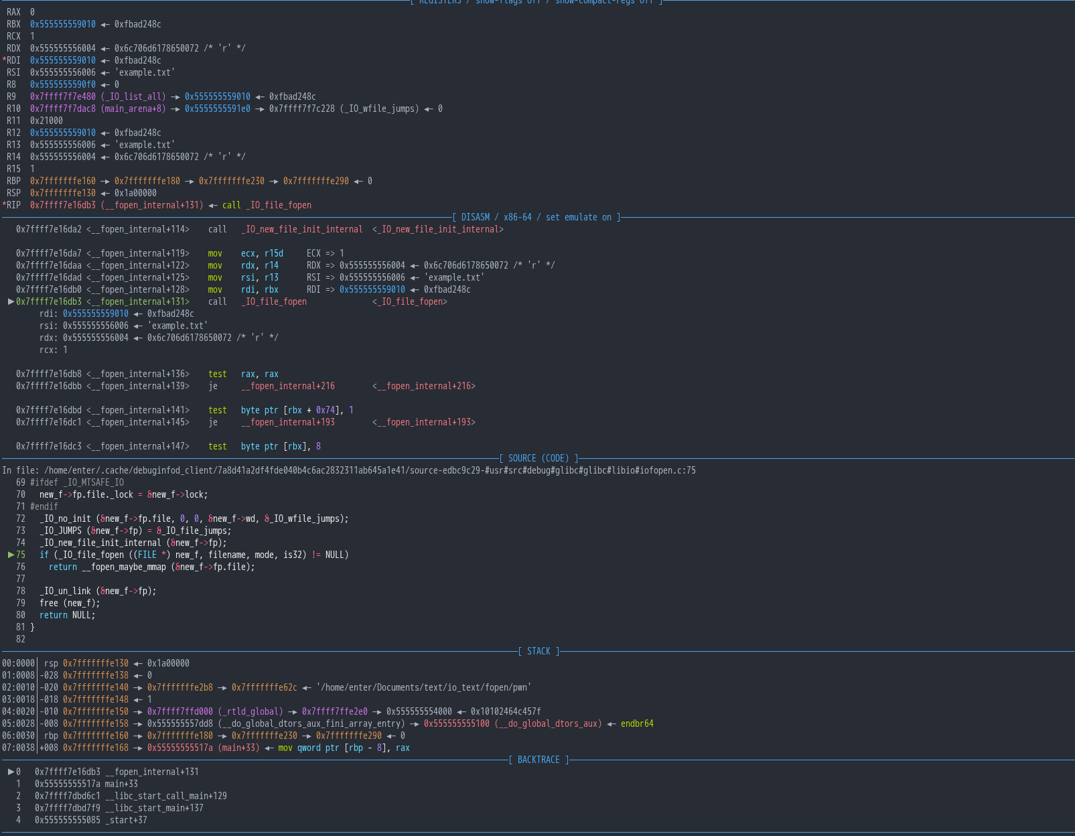Click the R13 register label
Viewport: 1075px width, 836px height.
click(x=13, y=145)
